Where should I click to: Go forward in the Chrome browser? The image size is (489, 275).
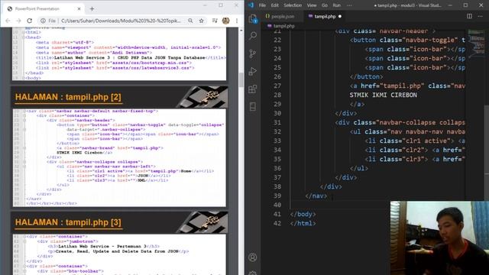point(18,21)
